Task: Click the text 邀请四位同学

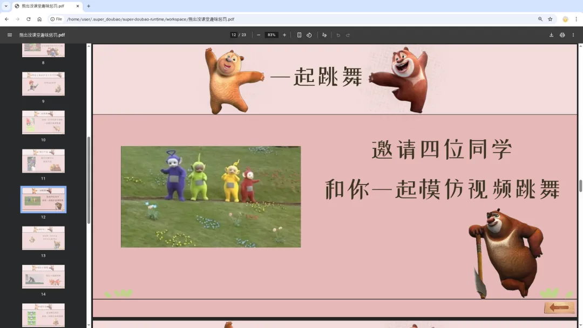Action: (x=442, y=149)
